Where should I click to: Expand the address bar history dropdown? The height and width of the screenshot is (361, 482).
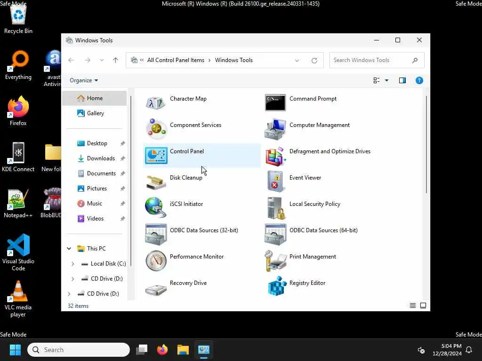[297, 61]
